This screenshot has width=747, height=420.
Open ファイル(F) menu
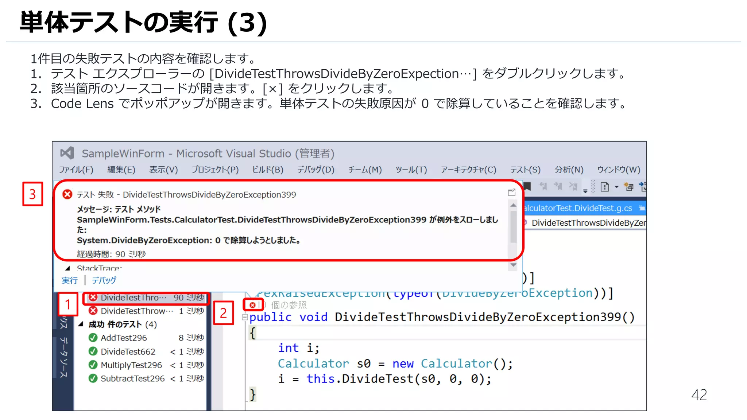76,170
